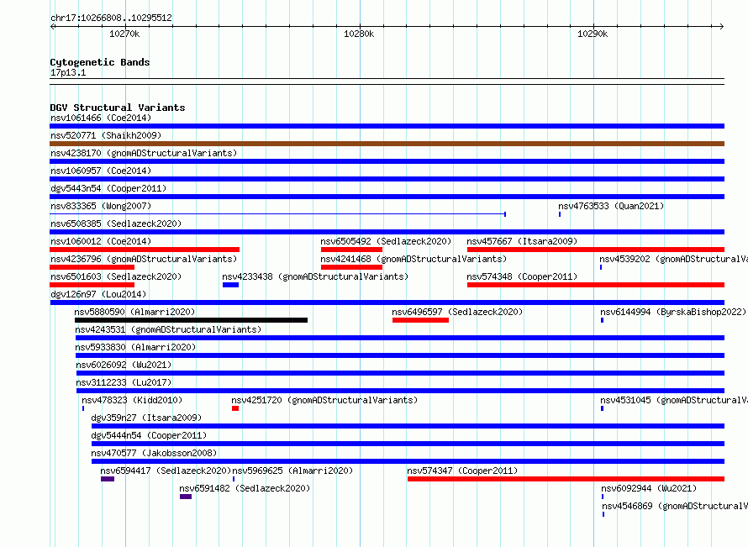748x547 pixels.
Task: Click the red nsv6496597 variant bar
Action: pyautogui.click(x=420, y=320)
